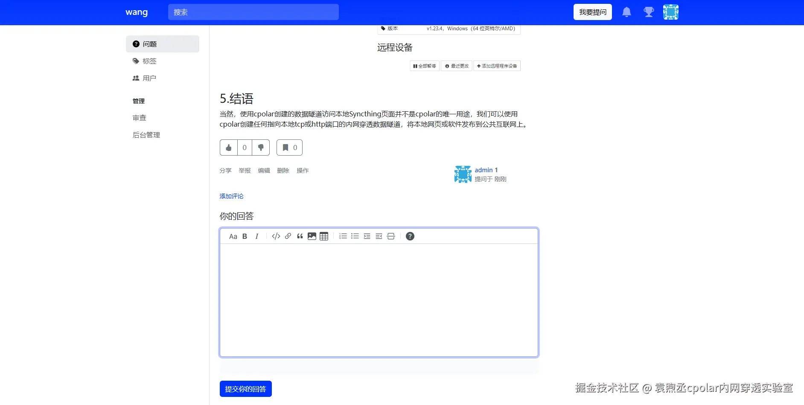Give the answer a thumbs up
The width and height of the screenshot is (804, 405).
(x=228, y=148)
